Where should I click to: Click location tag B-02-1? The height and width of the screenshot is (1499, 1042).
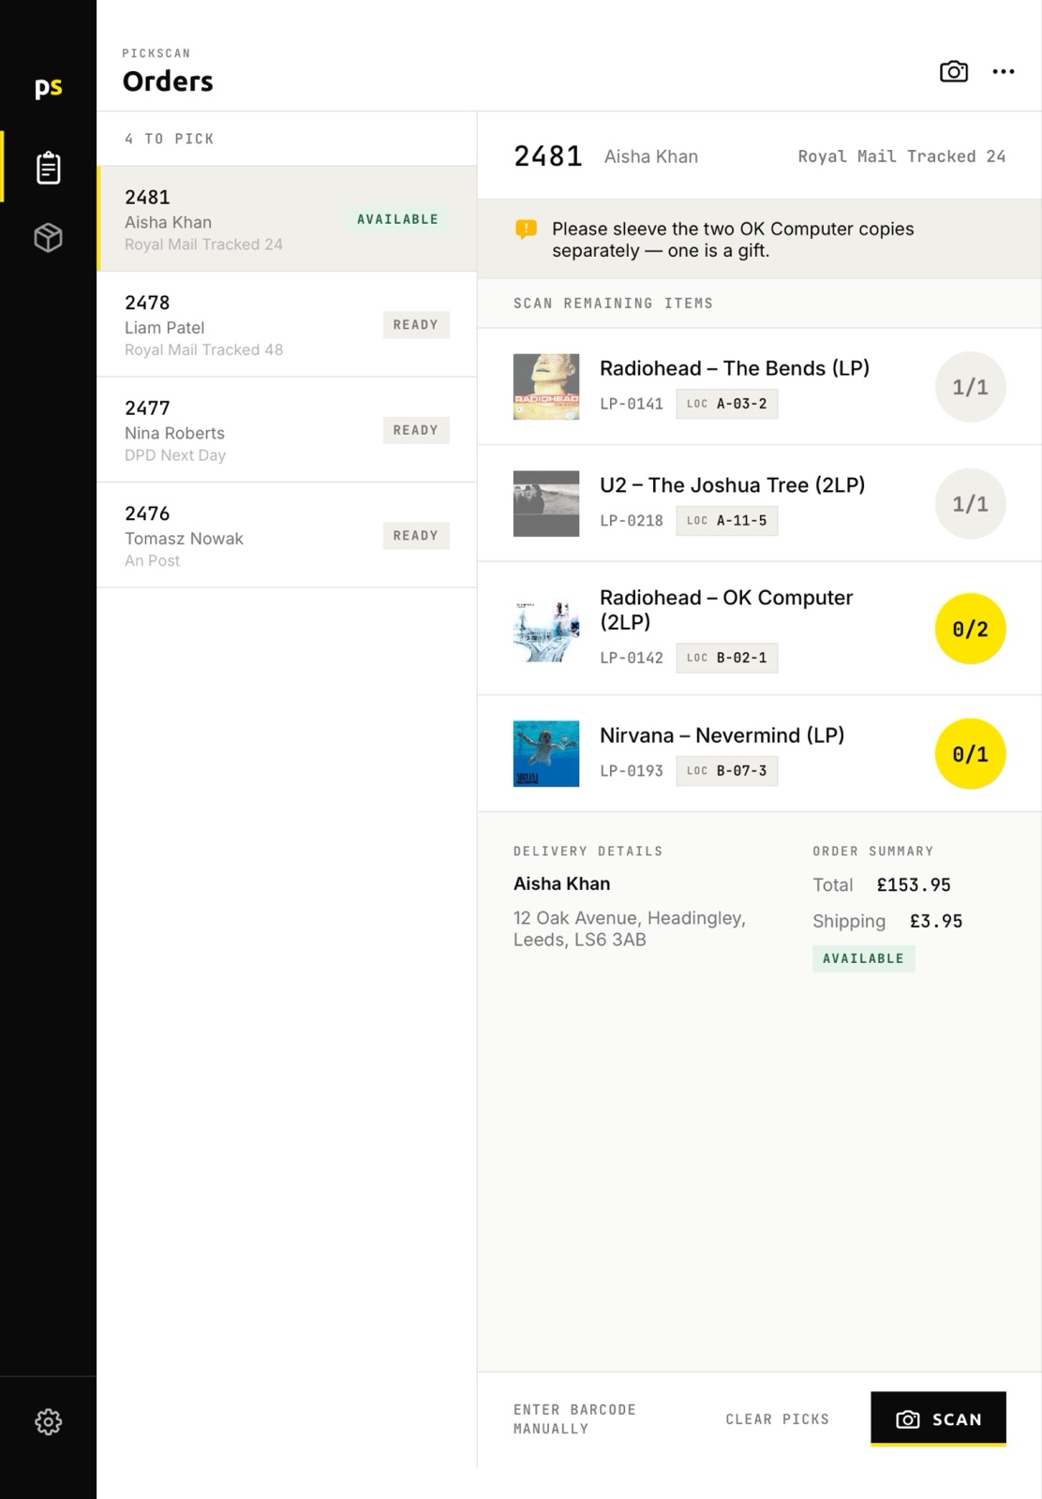point(727,658)
